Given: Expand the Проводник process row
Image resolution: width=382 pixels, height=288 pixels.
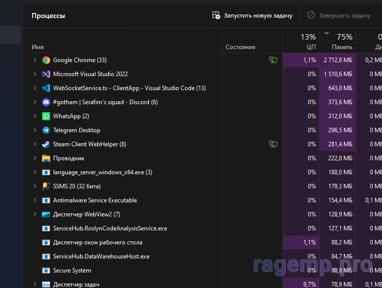Looking at the screenshot, I should [x=35, y=158].
